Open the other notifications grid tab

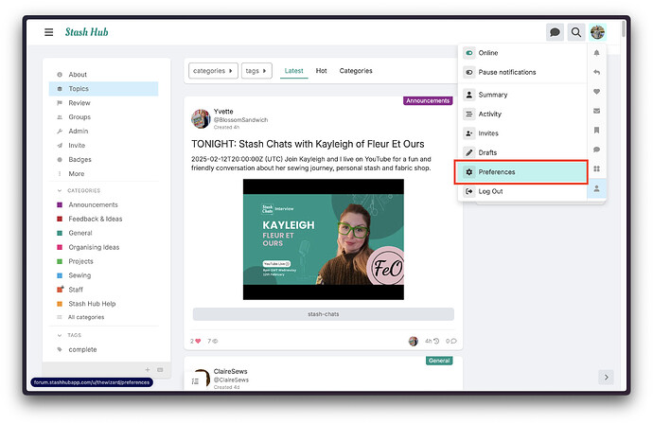click(596, 168)
